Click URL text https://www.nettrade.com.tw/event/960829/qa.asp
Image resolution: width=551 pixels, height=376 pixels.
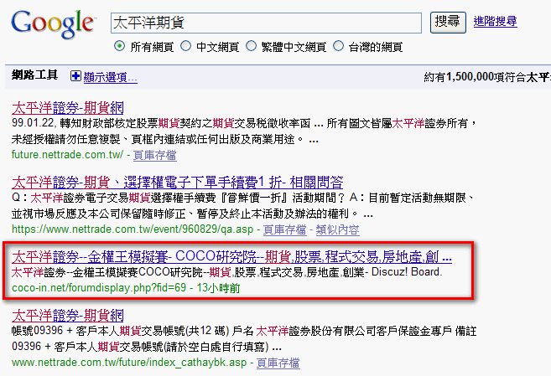tap(133, 229)
